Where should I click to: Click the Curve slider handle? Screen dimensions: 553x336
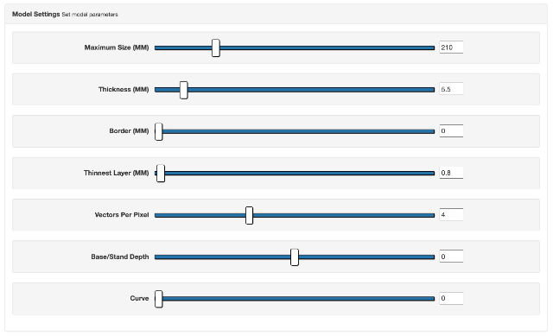point(159,299)
